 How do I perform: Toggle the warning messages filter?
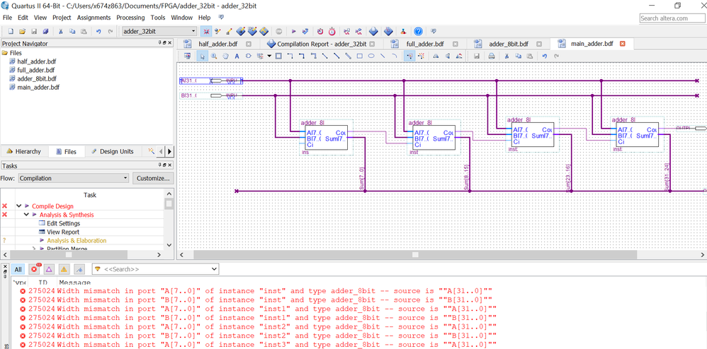click(64, 269)
